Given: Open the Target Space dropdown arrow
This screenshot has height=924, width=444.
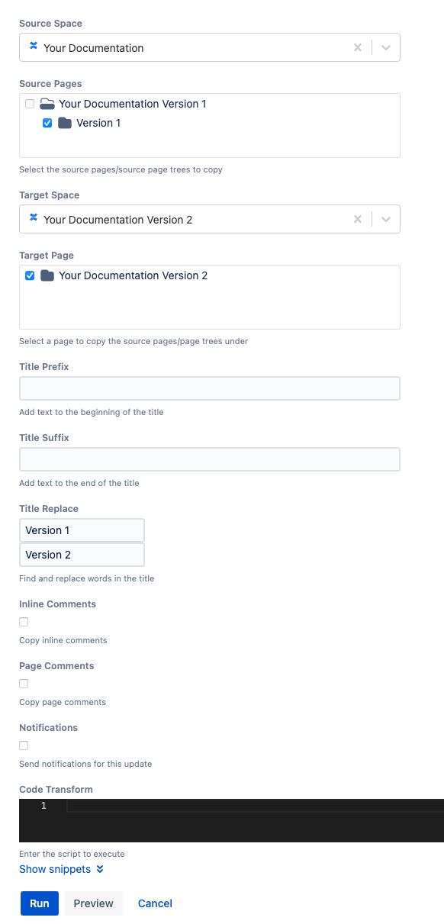Looking at the screenshot, I should click(x=386, y=219).
